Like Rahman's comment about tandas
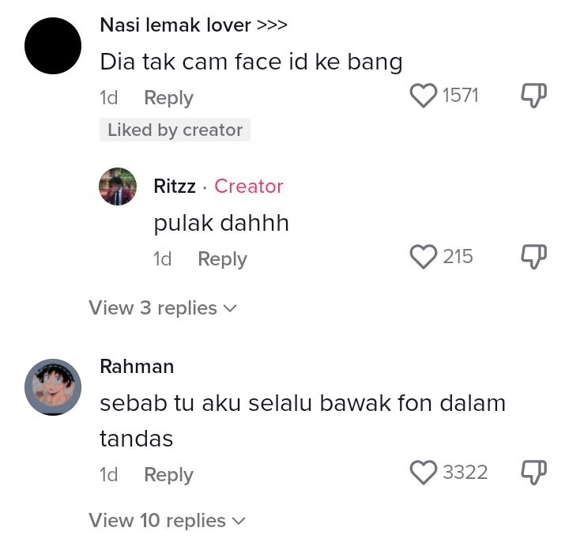 [424, 473]
